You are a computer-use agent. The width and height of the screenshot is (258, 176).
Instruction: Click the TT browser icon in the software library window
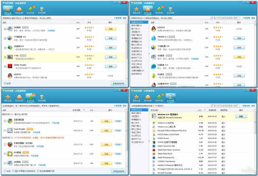click(x=154, y=48)
